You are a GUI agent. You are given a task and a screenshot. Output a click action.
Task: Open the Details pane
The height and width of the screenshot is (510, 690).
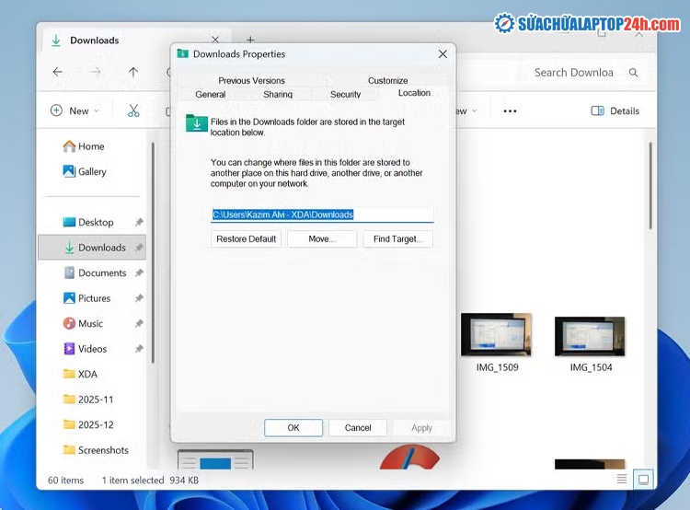pos(615,110)
